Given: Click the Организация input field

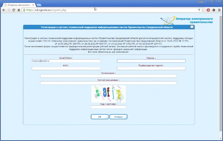Looking at the screenshot, I should coord(109,76).
